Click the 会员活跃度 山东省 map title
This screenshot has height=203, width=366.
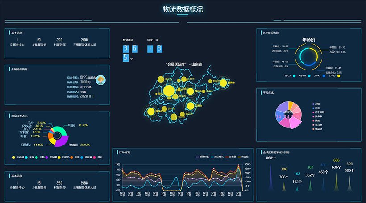click(183, 65)
